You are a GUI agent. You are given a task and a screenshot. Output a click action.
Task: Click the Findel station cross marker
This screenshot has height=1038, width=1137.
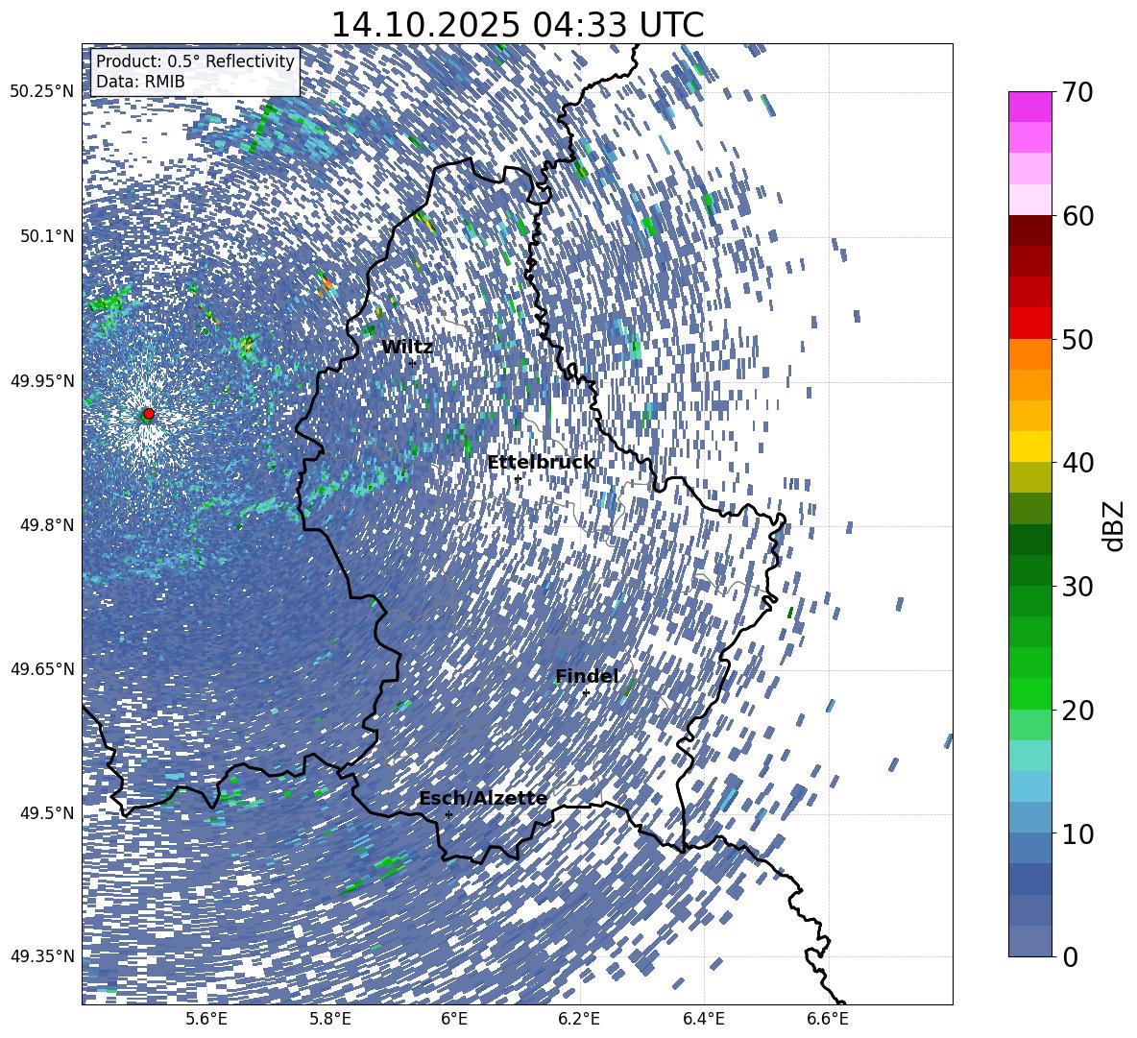(x=586, y=693)
